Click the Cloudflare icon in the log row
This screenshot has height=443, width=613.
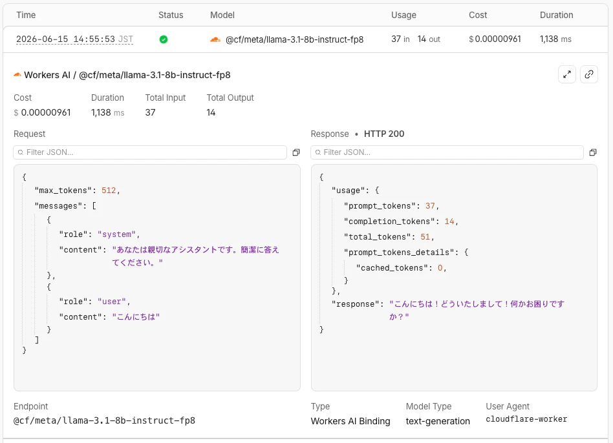[x=215, y=39]
